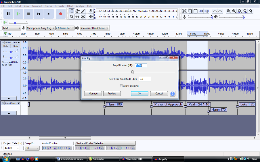260x162 pixels.
Task: Select the Envelope tool
Action: coord(77,11)
